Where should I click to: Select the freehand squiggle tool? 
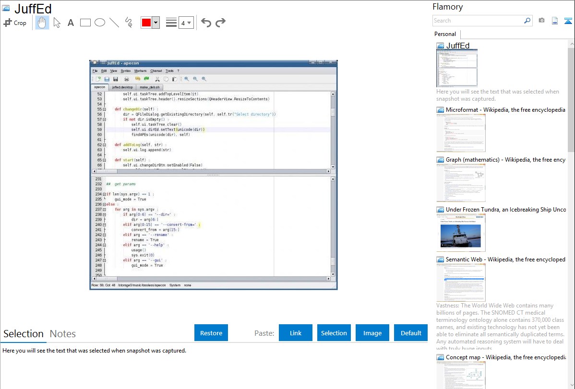[129, 23]
